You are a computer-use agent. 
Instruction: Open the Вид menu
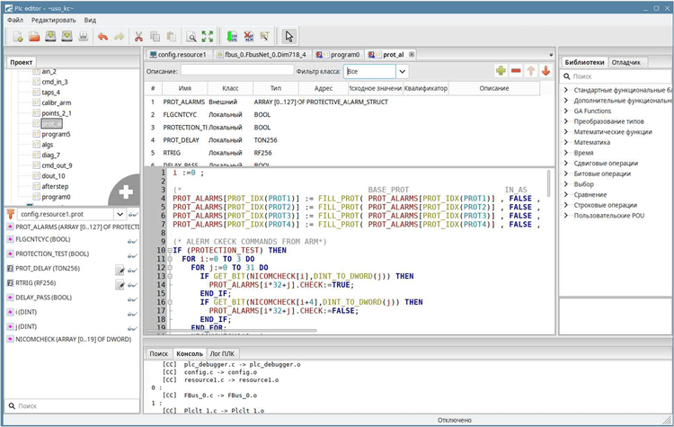[90, 20]
